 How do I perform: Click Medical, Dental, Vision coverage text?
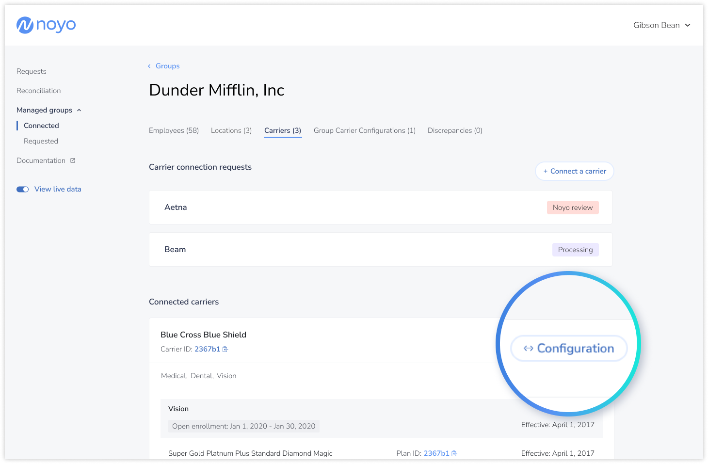tap(199, 376)
